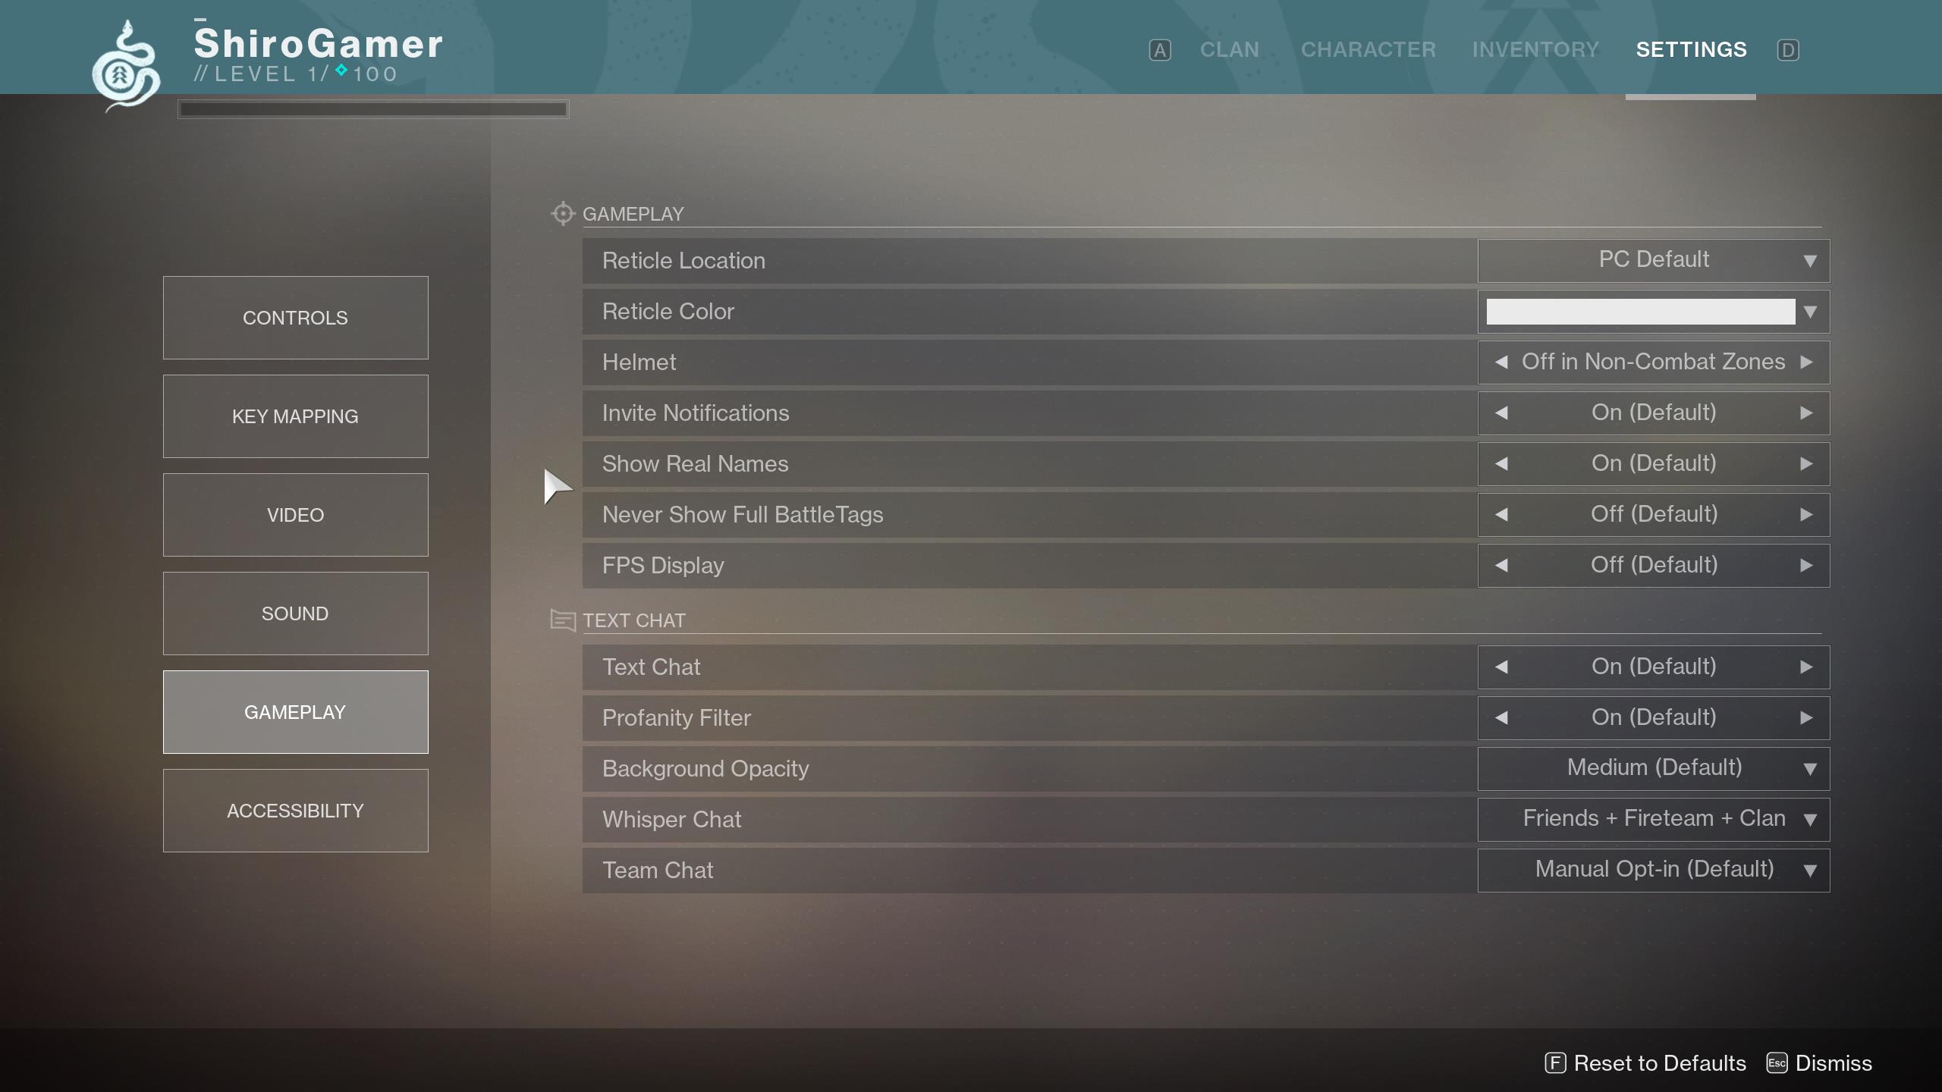Click VIDEO settings menu item
The image size is (1942, 1092).
tap(295, 515)
